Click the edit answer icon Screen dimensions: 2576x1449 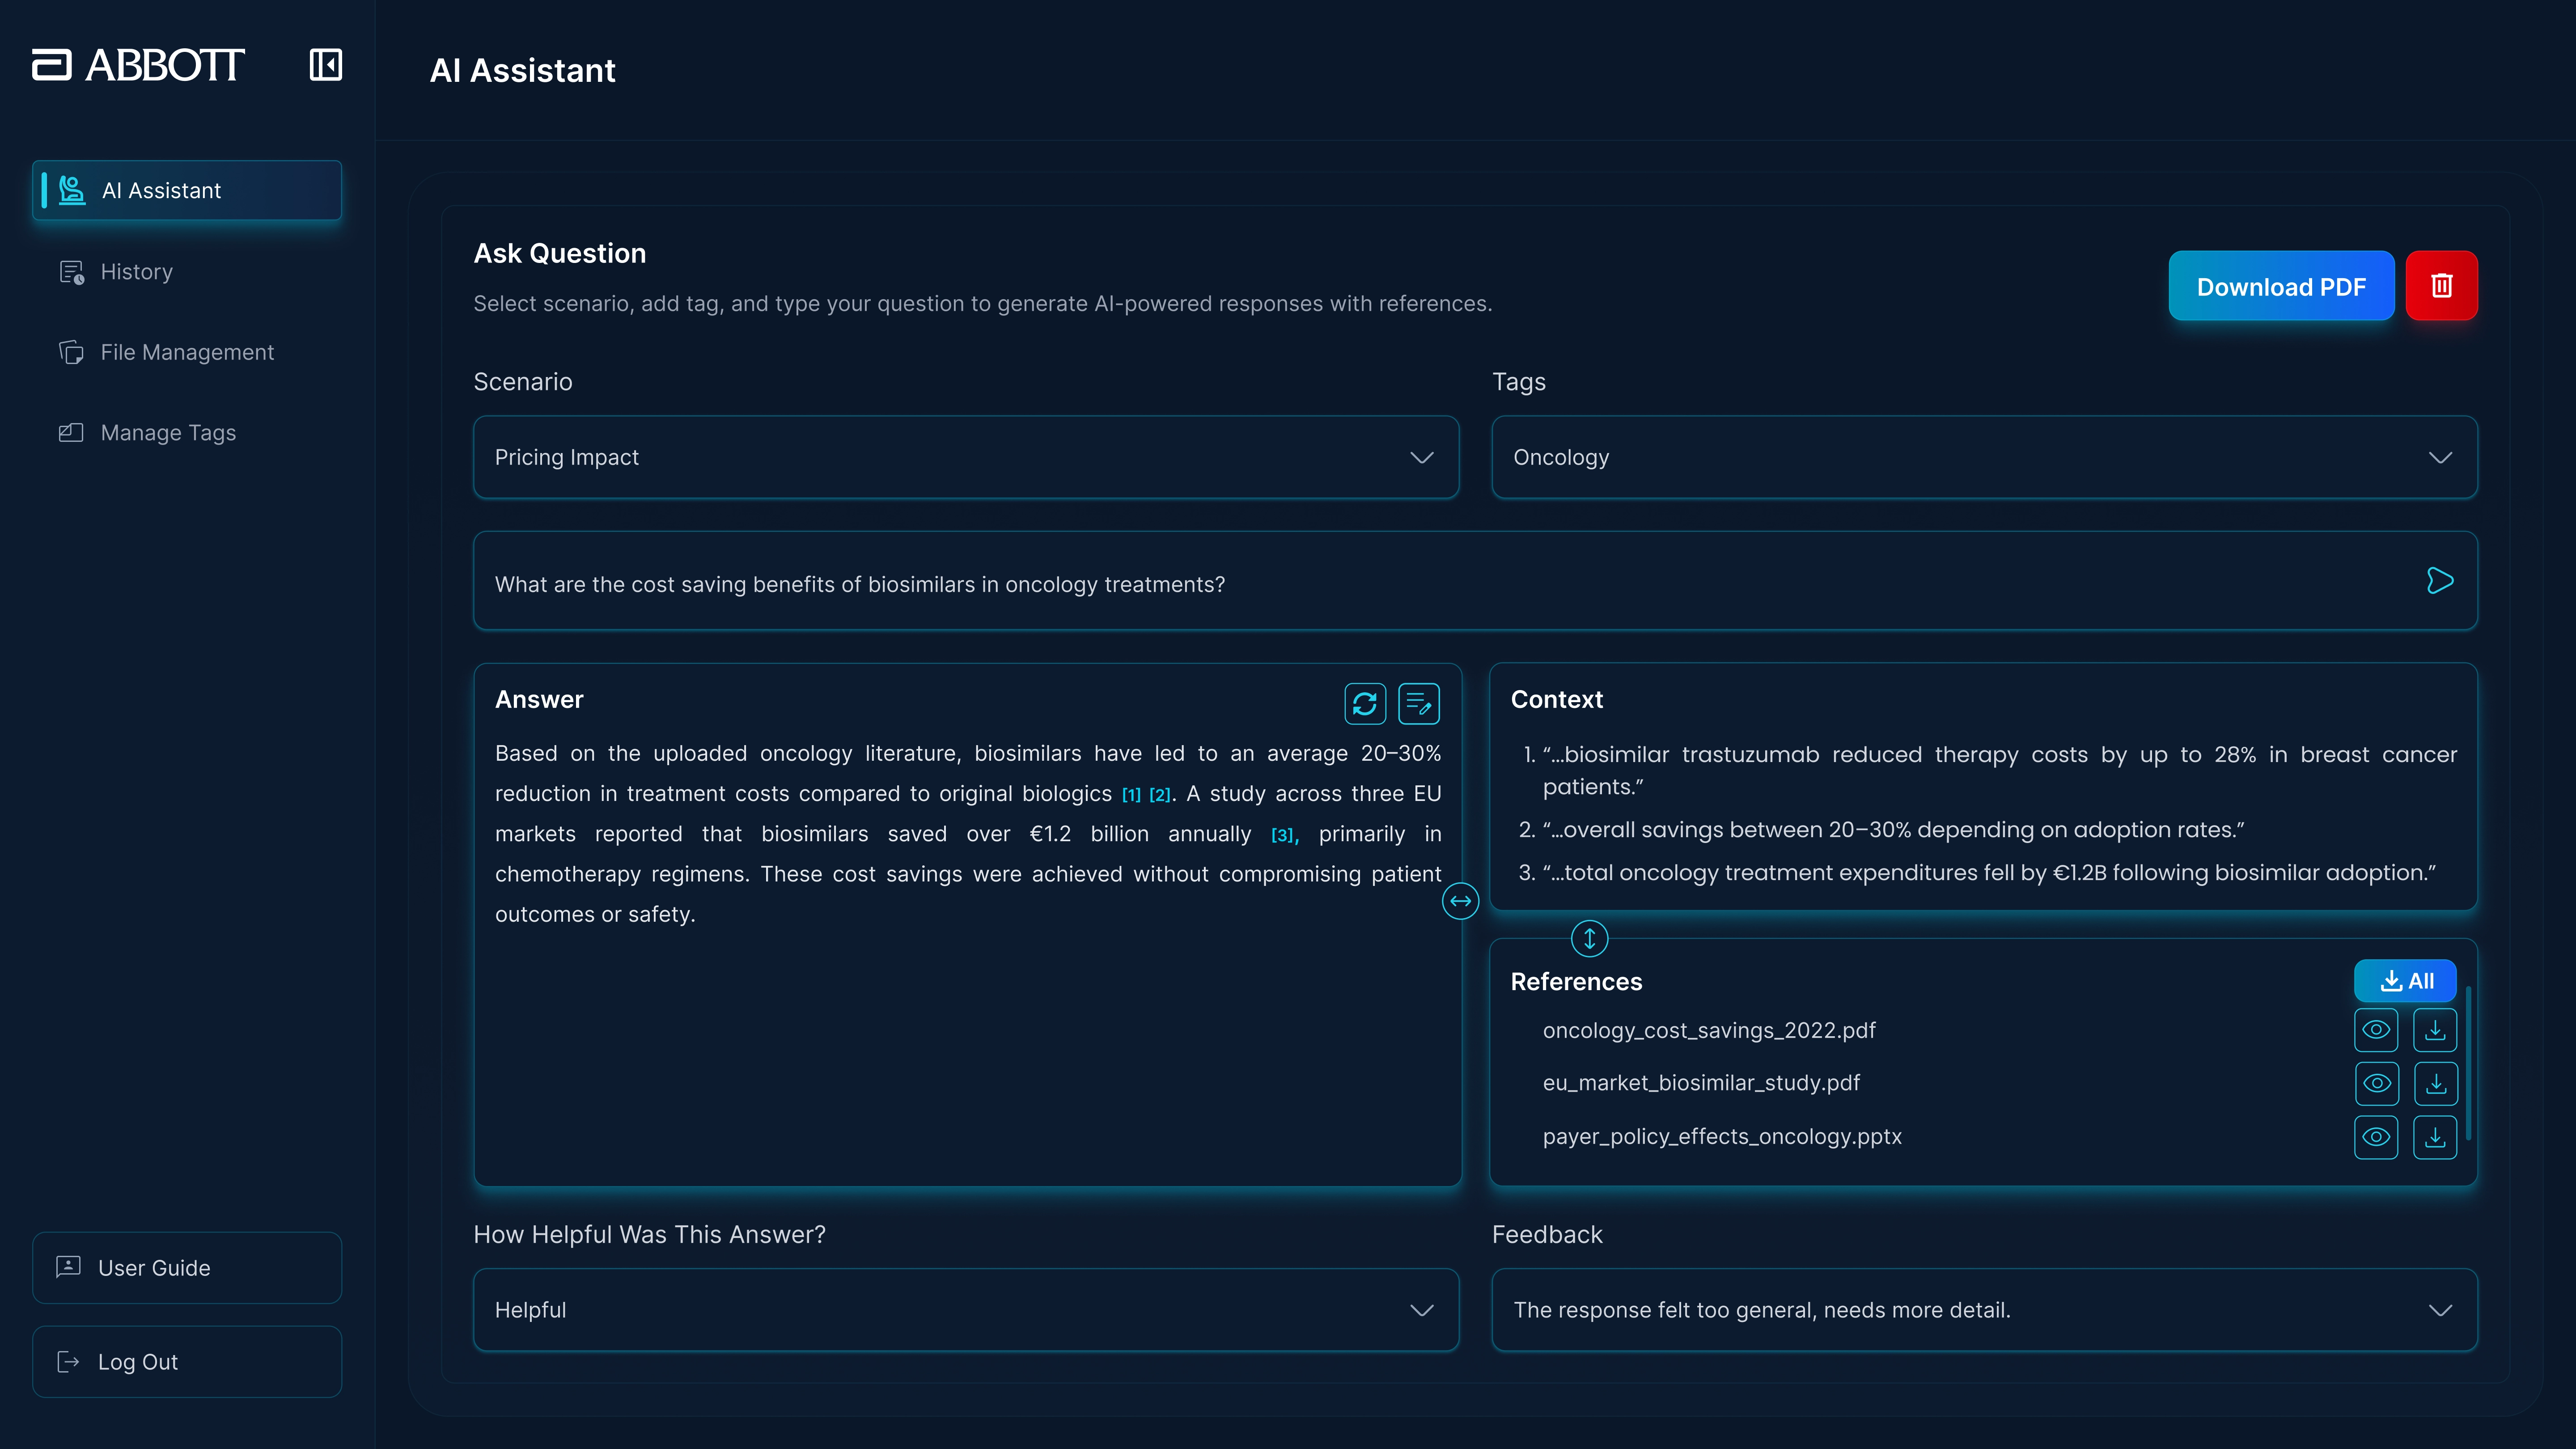pos(1418,704)
